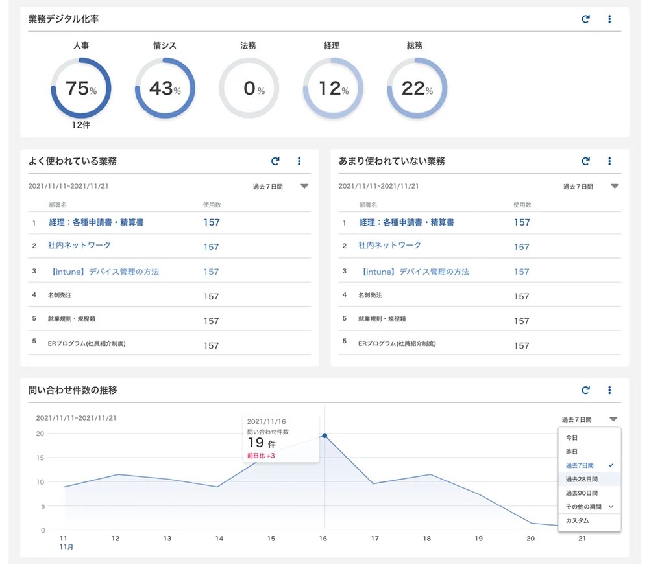Refresh the 業務デジタル化率 panel
This screenshot has width=649, height=580.
pyautogui.click(x=585, y=19)
